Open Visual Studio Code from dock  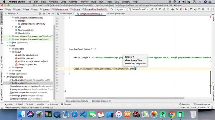coord(83,114)
